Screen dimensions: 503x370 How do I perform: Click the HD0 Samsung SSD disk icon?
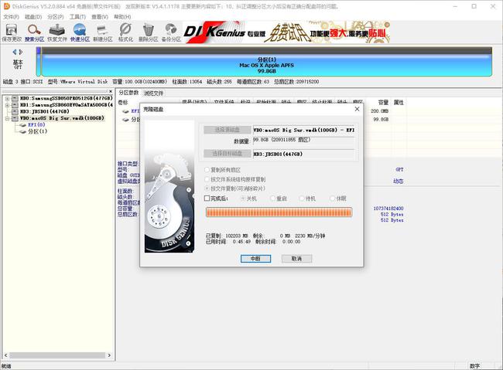pos(15,98)
